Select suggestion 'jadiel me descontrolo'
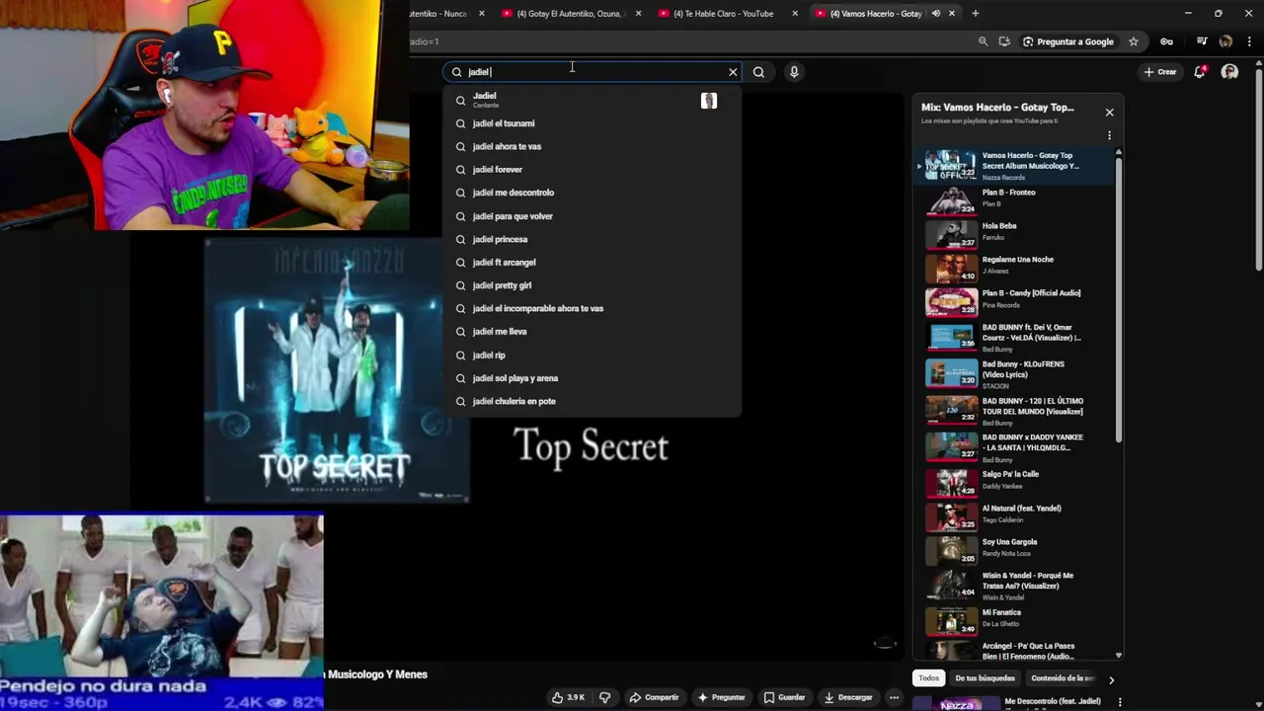Screen dimensions: 1264x711 click(592, 193)
